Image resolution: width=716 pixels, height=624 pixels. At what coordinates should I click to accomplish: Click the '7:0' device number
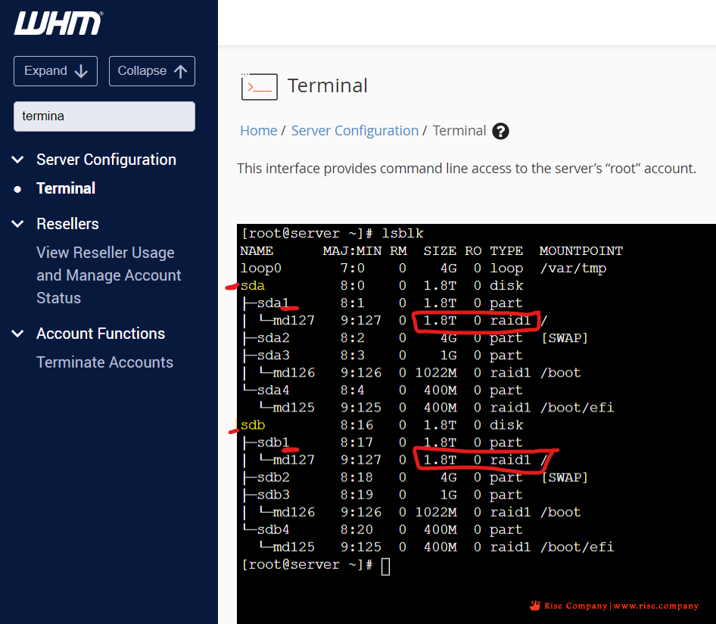point(353,269)
